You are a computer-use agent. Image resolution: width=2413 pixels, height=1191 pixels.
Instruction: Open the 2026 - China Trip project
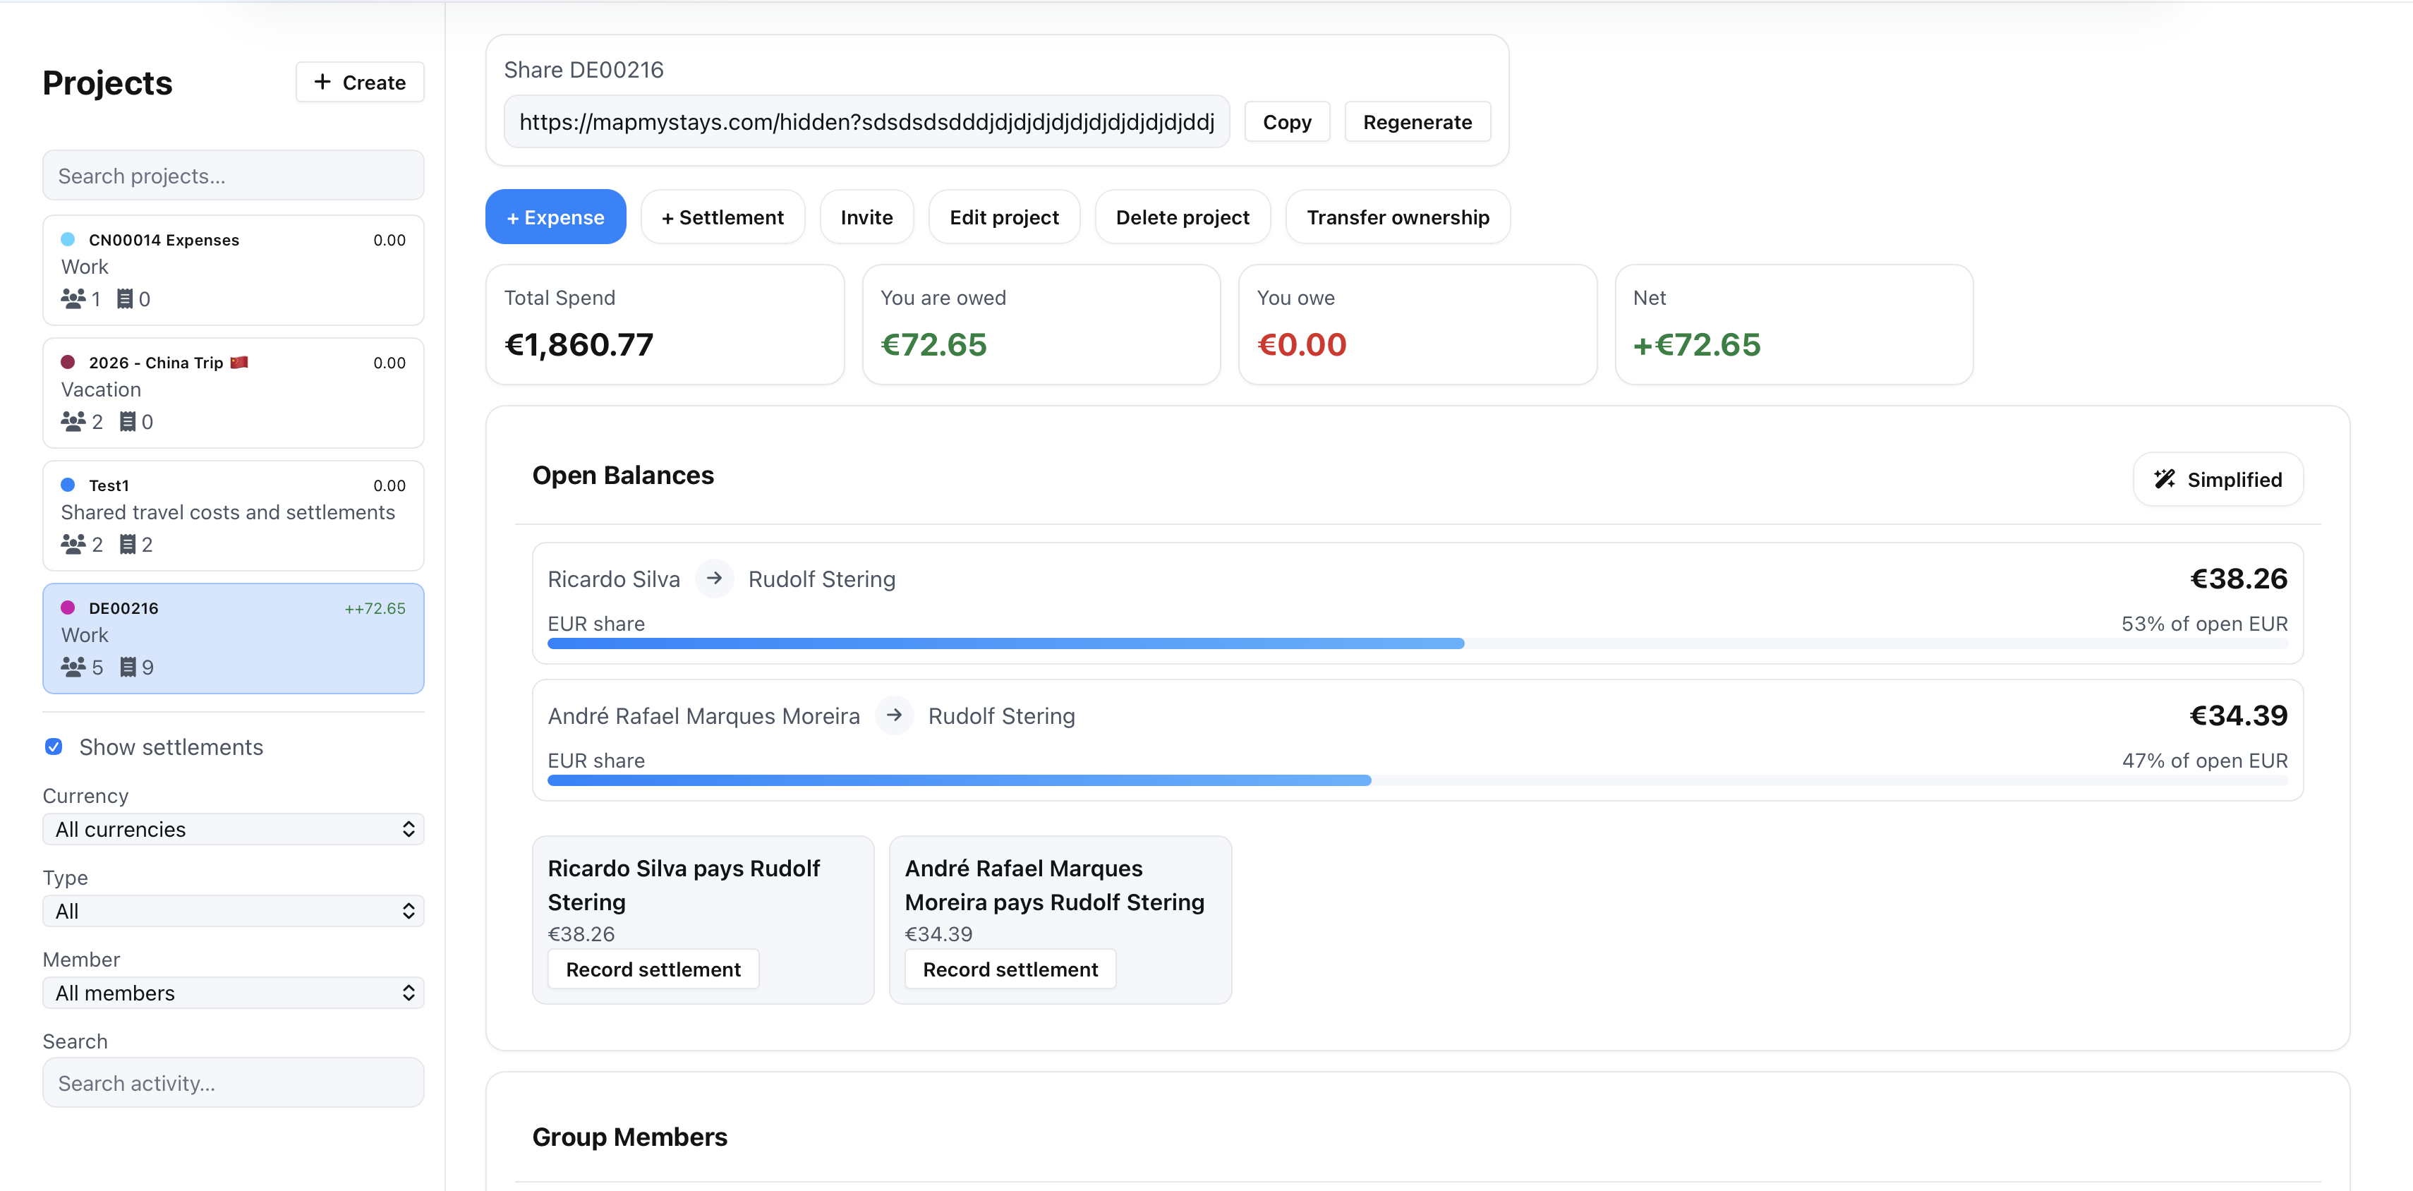pyautogui.click(x=234, y=392)
